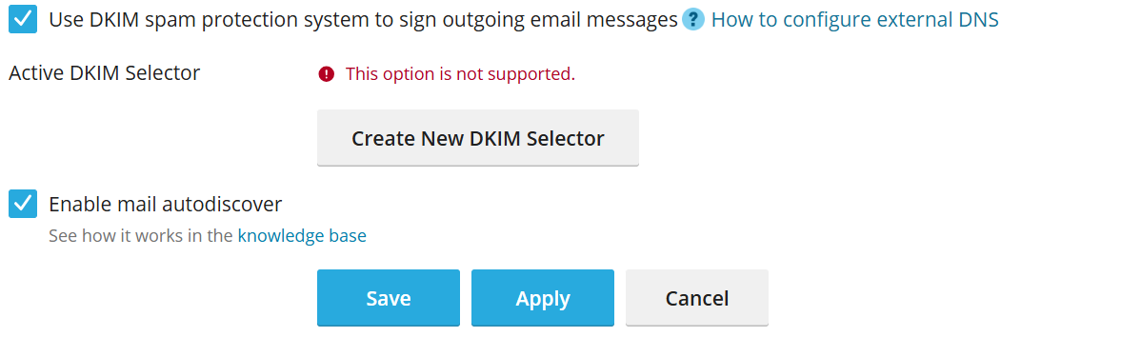Click the red error exclamation icon
Viewport: 1121px width, 357px height.
(x=326, y=73)
